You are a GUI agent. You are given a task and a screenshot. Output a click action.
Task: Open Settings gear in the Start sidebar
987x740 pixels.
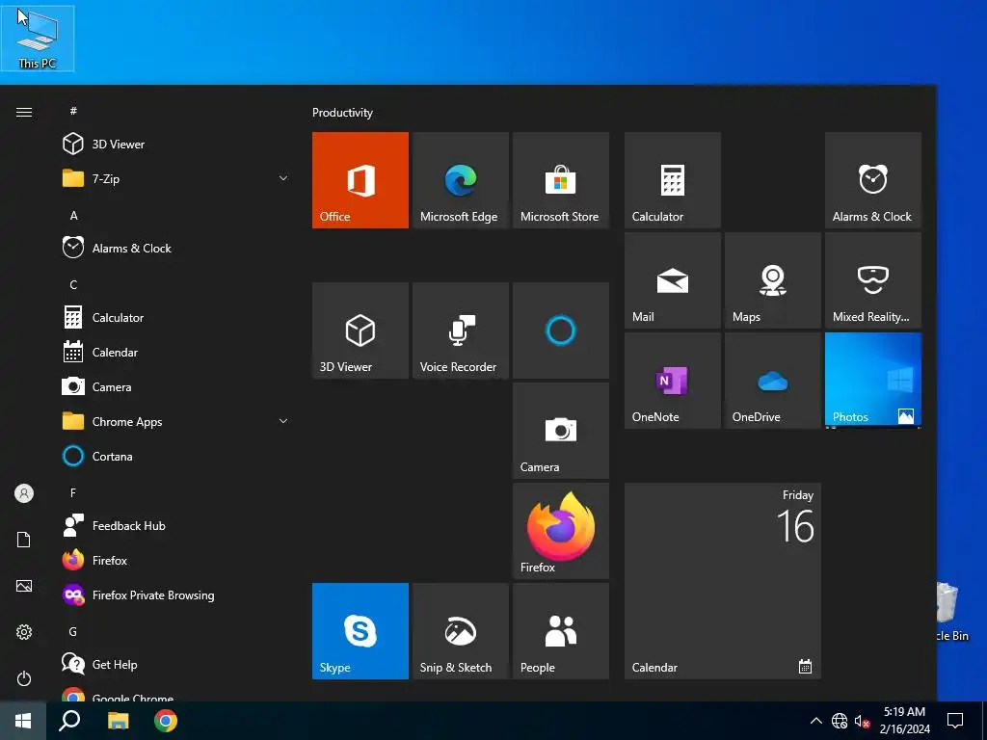point(24,632)
